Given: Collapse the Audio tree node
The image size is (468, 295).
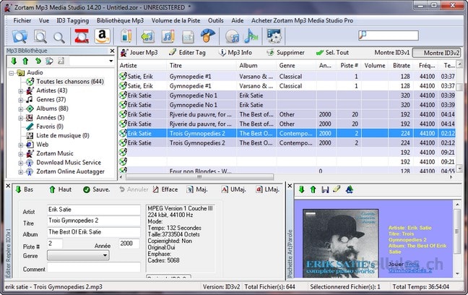Looking at the screenshot, I should click(x=12, y=73).
